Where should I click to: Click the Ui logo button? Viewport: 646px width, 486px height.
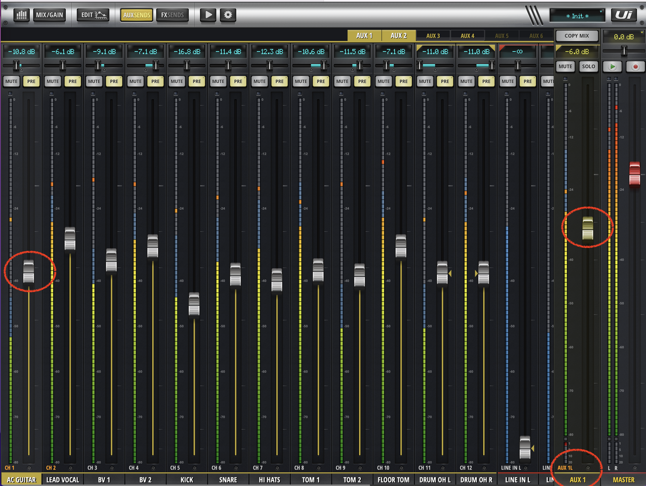624,15
